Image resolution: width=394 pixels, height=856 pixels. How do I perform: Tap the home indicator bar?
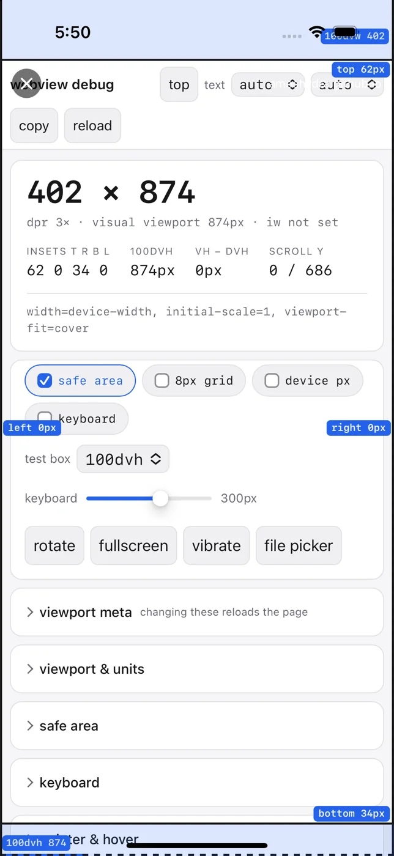click(x=197, y=846)
